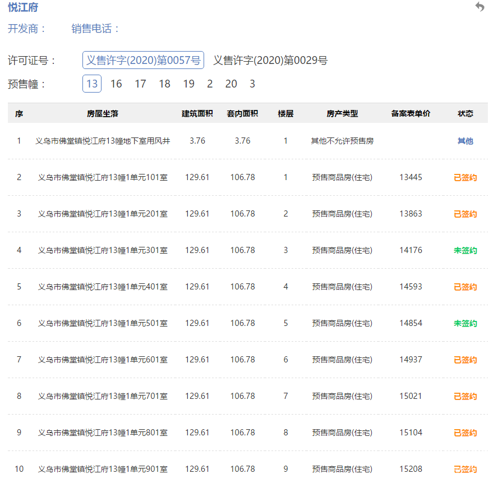
Task: Click the 楼层 column header
Action: (x=285, y=113)
